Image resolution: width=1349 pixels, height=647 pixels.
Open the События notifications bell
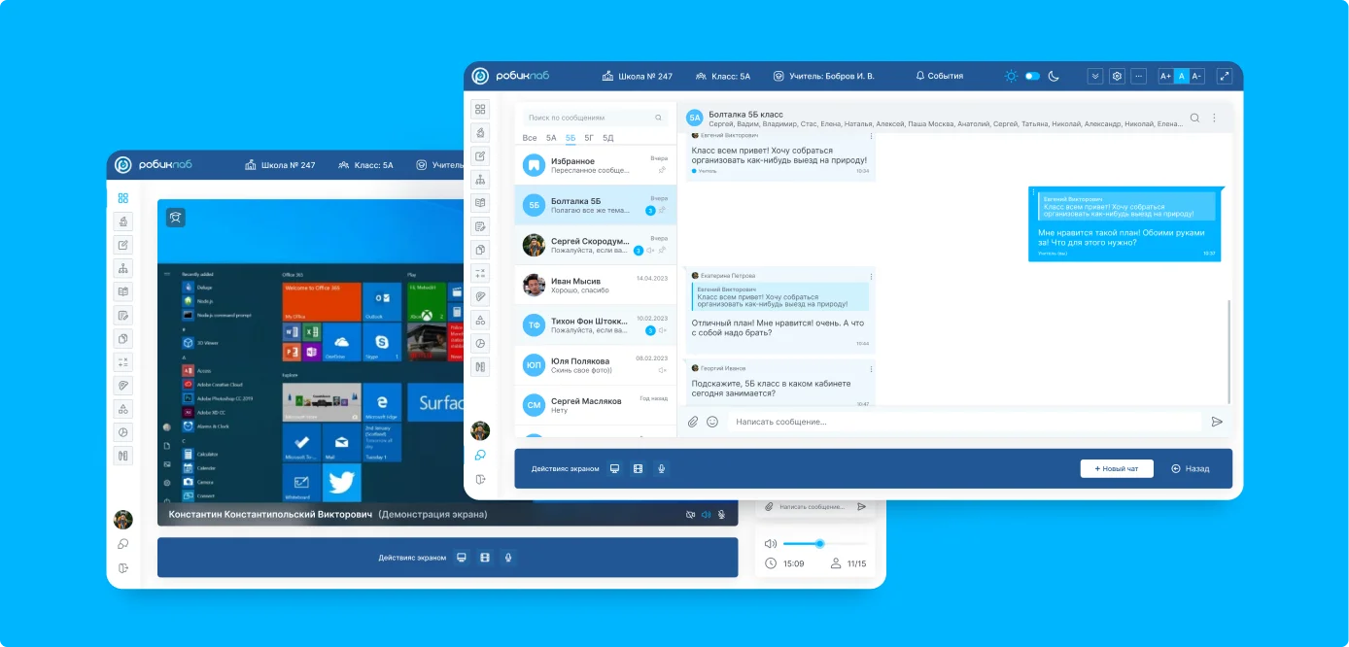[x=939, y=76]
